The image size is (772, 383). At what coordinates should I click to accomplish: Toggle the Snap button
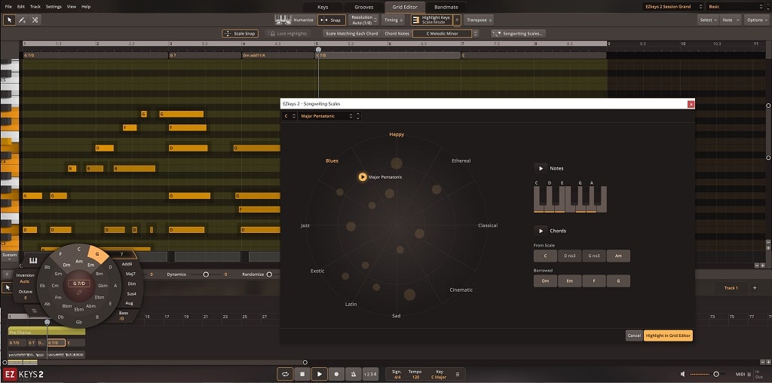coord(331,20)
